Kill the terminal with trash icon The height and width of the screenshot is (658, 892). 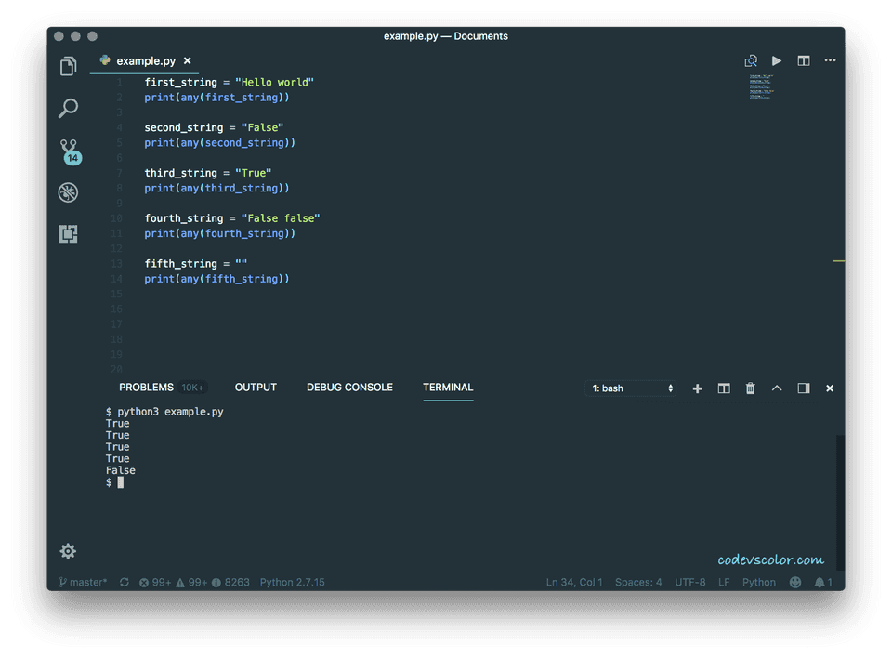coord(750,388)
